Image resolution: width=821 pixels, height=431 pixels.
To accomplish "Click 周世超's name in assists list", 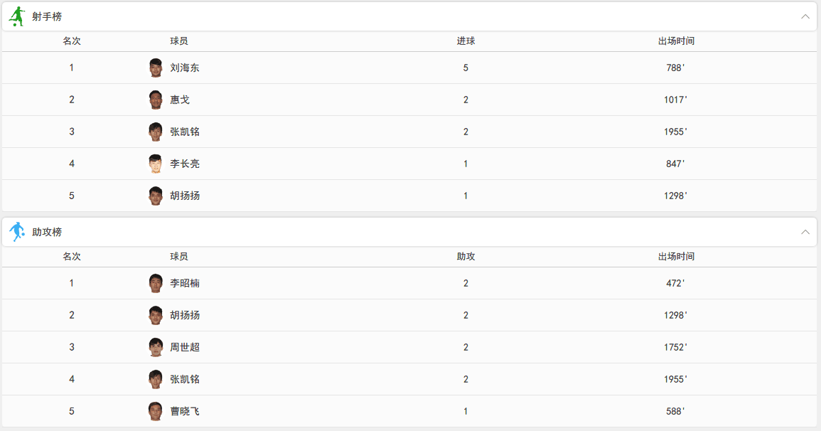I will pos(185,347).
